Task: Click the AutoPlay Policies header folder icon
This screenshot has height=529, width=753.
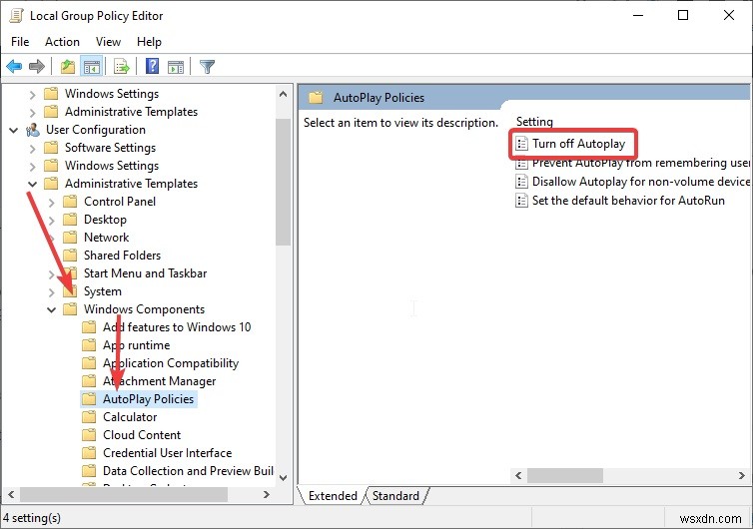Action: click(x=316, y=98)
